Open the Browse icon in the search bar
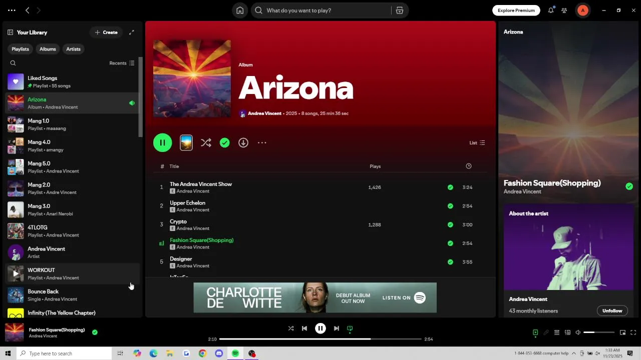641x360 pixels. [399, 10]
